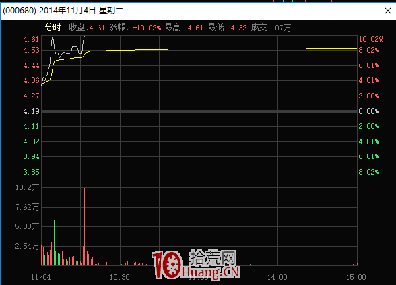Viewport: 396px width, 285px height.
Task: Click the 4.11 price axis label
Action: click(31, 126)
